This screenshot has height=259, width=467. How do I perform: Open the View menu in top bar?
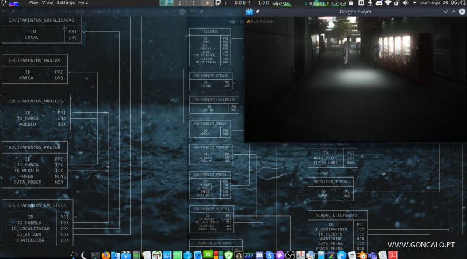[x=48, y=3]
